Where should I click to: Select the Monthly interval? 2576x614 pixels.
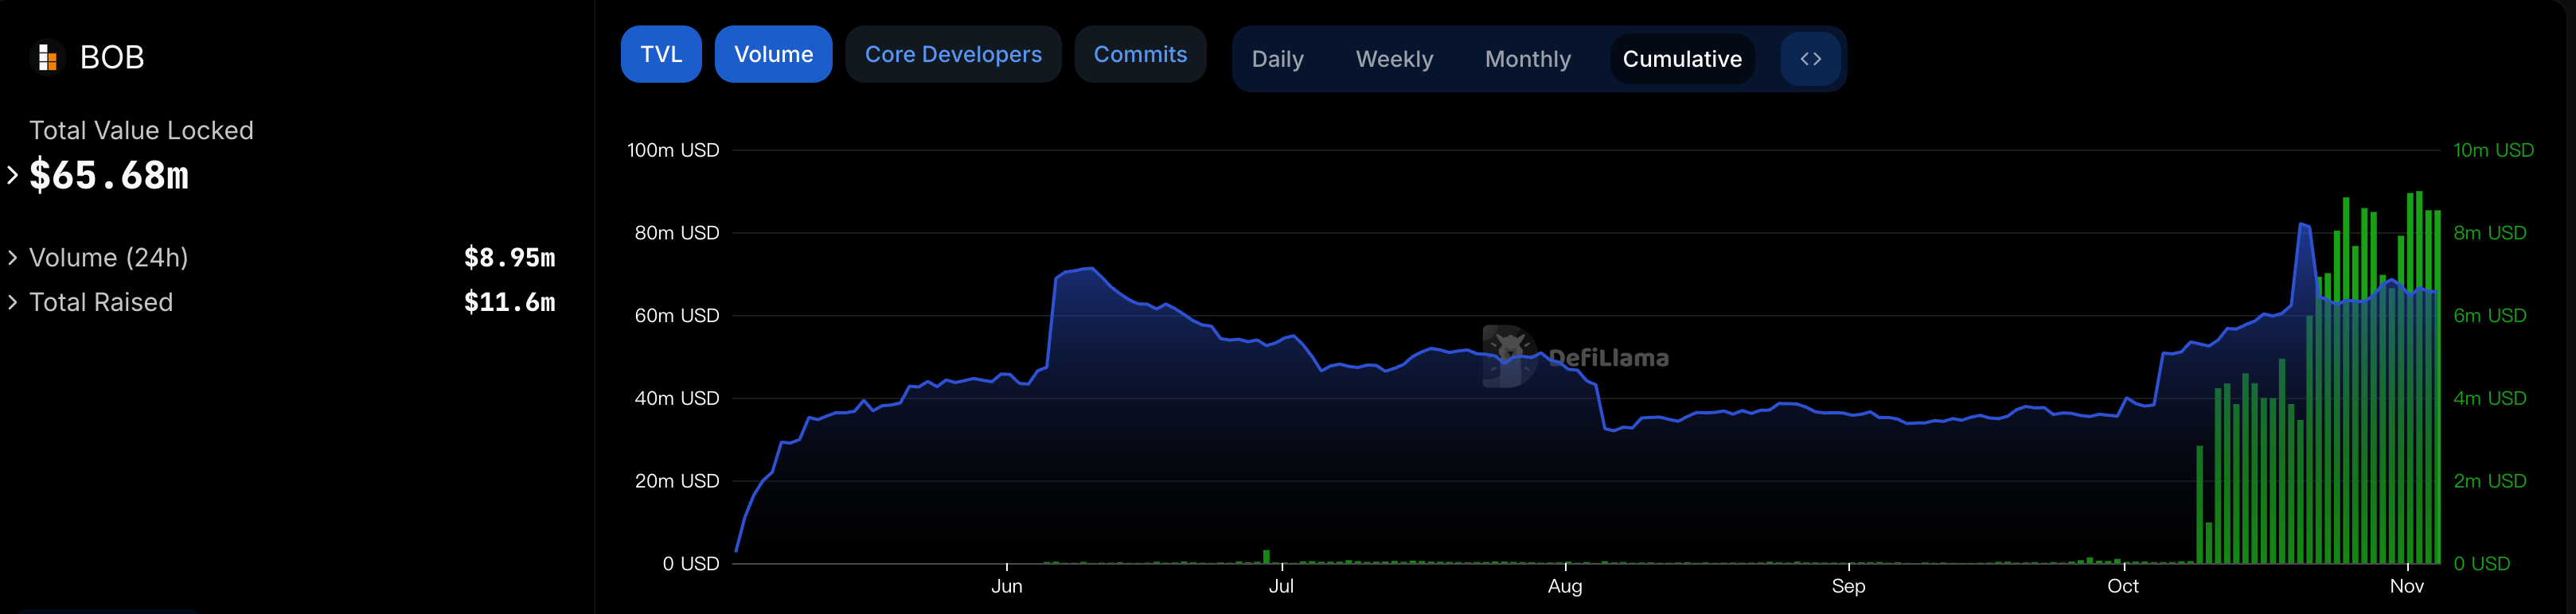point(1527,59)
